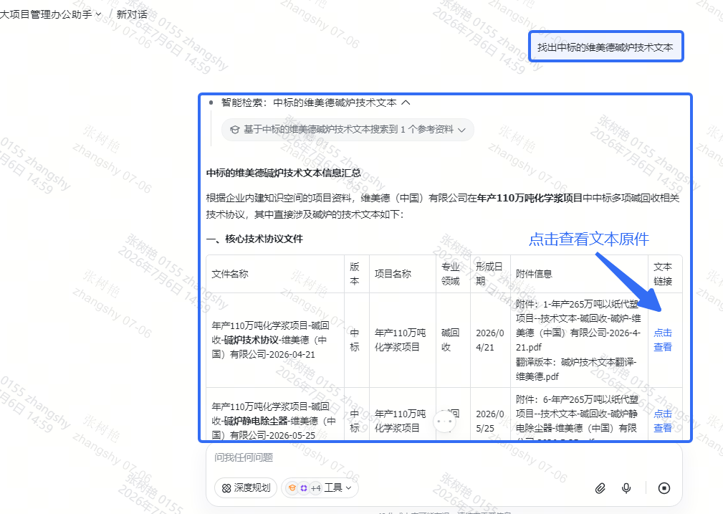Click the microphone voice input icon
This screenshot has width=723, height=514.
pos(626,488)
